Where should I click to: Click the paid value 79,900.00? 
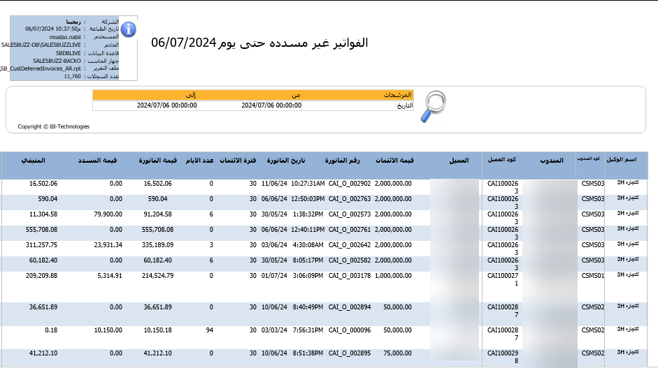coord(107,214)
